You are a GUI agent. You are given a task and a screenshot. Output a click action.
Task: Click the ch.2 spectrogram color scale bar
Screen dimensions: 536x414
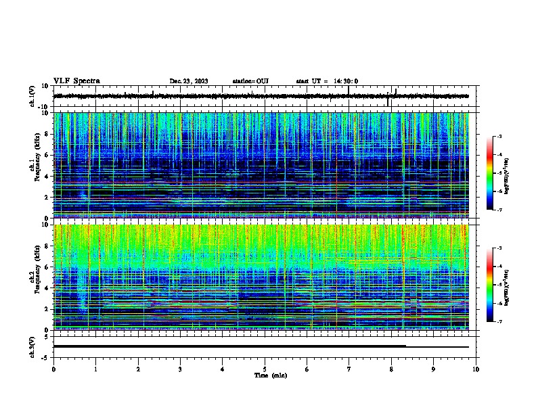click(489, 285)
